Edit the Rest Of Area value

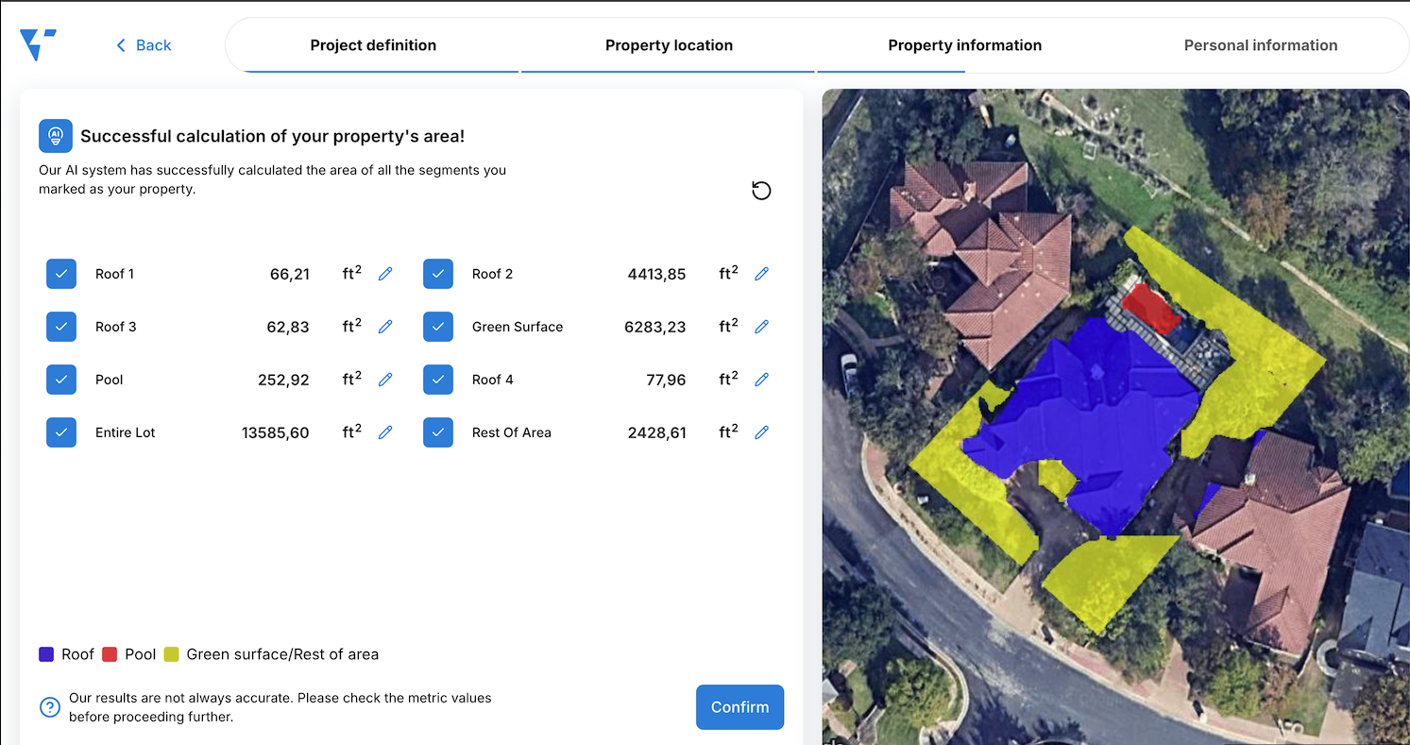point(762,432)
